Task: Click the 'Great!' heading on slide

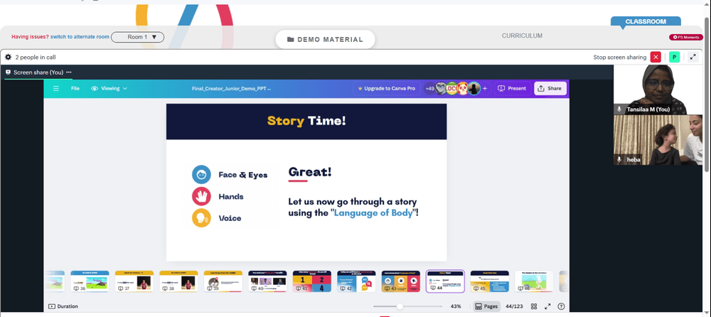Action: click(310, 172)
